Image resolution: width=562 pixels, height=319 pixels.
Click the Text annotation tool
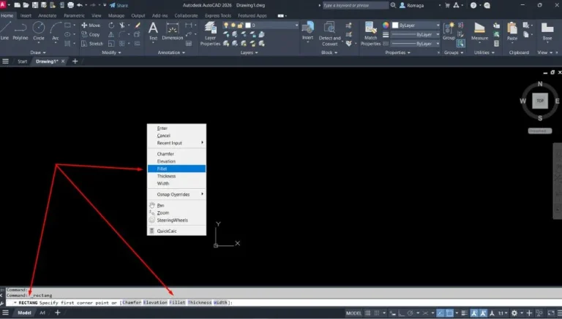(x=153, y=29)
